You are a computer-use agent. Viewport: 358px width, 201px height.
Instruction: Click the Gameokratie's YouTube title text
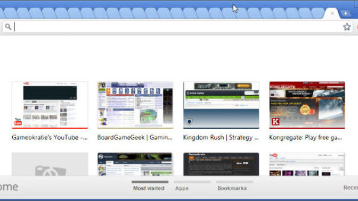(x=50, y=137)
